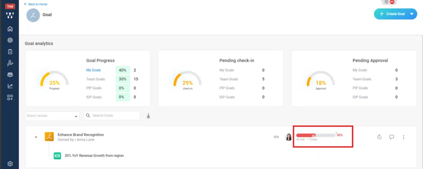Click Anna Lane's avatar thumbnail
Image resolution: width=423 pixels, height=169 pixels.
tap(289, 137)
